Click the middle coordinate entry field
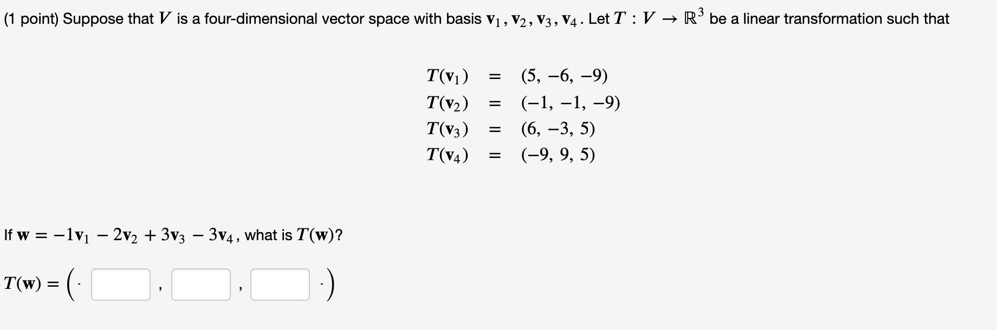Viewport: 997px width, 330px height. [200, 283]
